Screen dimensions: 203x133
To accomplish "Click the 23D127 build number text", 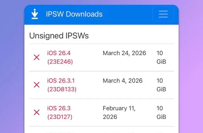I will coord(60,117).
